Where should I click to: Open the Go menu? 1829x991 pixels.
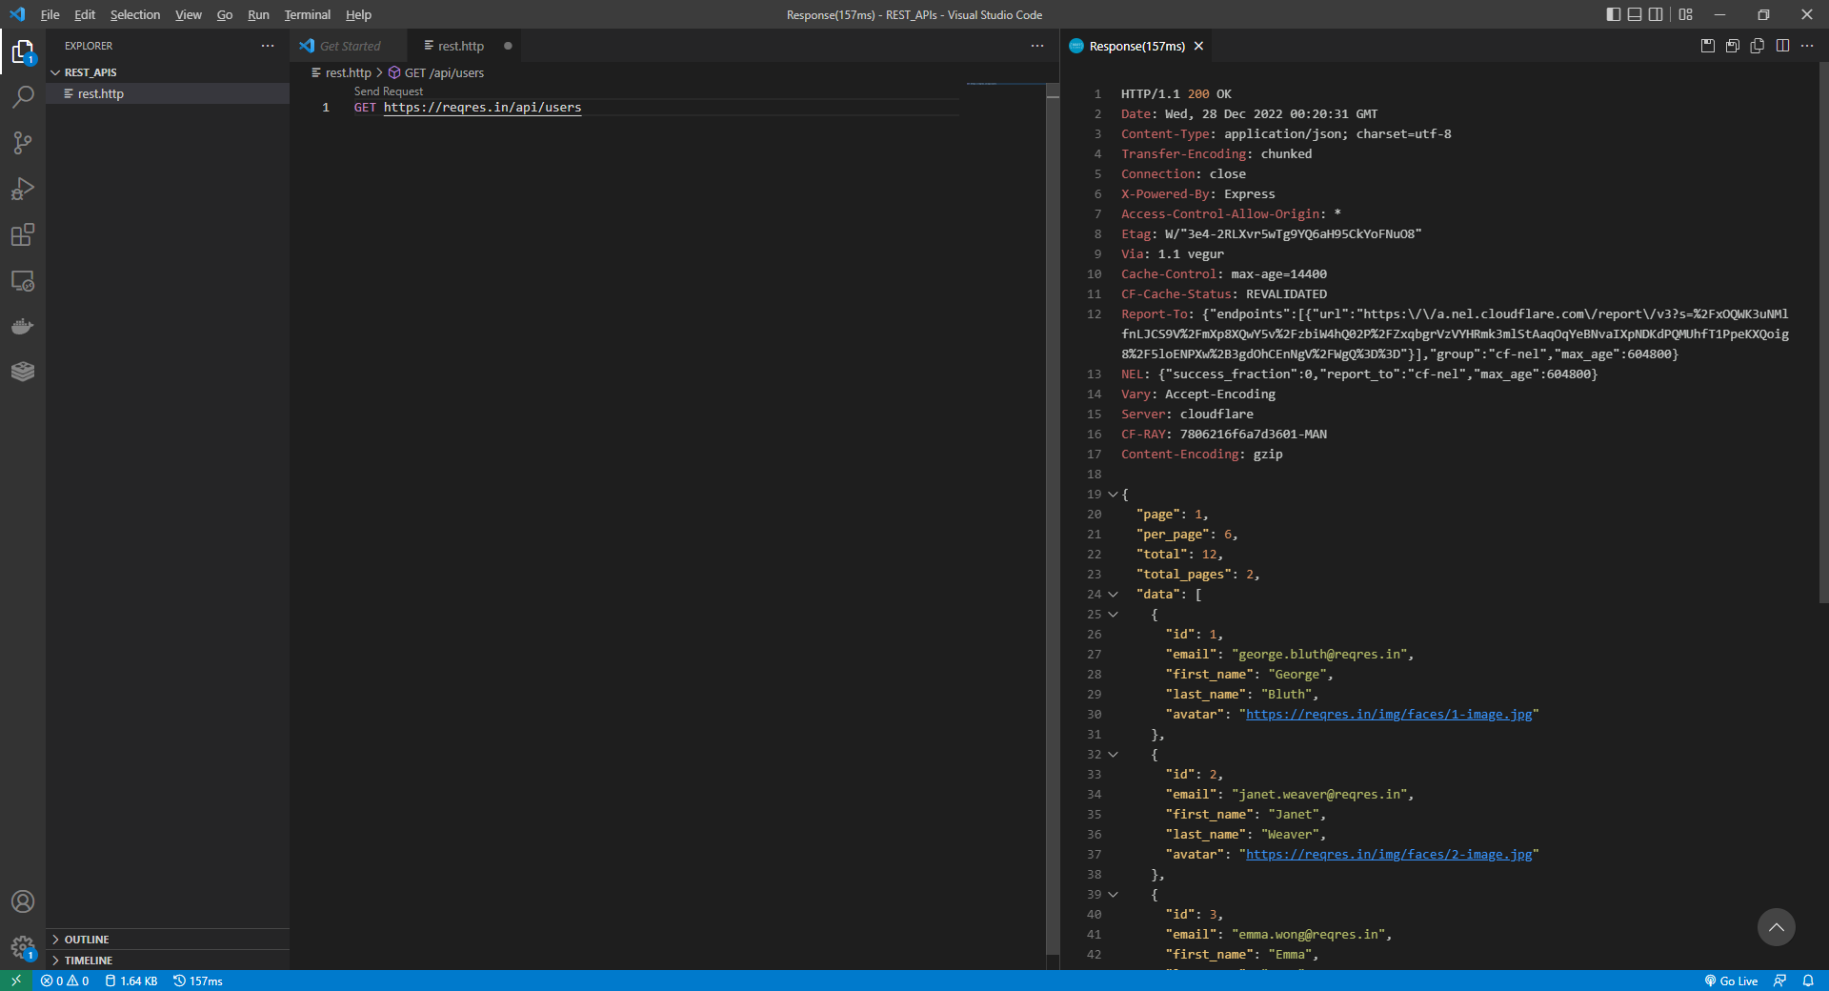click(225, 14)
